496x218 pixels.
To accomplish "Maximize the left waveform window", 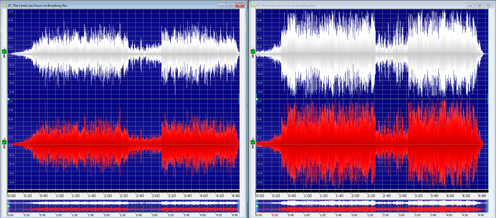I will coord(231,5).
